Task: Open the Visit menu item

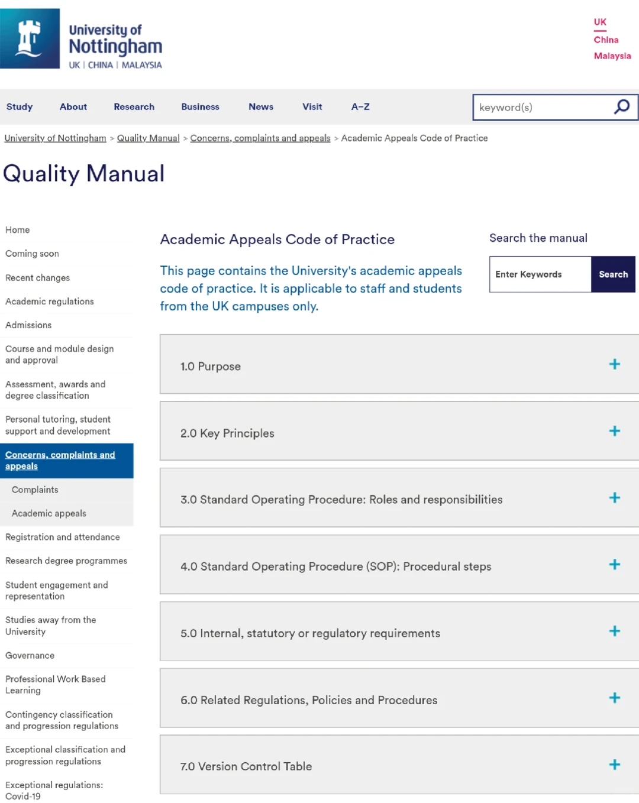Action: click(312, 107)
